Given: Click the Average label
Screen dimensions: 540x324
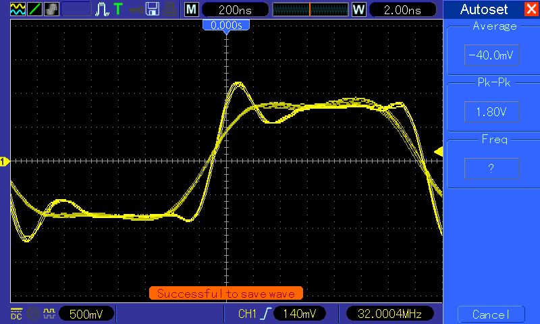Looking at the screenshot, I should [x=495, y=26].
